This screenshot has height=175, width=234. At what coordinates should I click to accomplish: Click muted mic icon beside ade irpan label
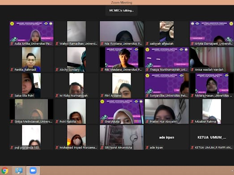click(147, 148)
